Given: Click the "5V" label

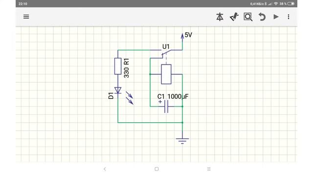Looking at the screenshot, I should [188, 35].
